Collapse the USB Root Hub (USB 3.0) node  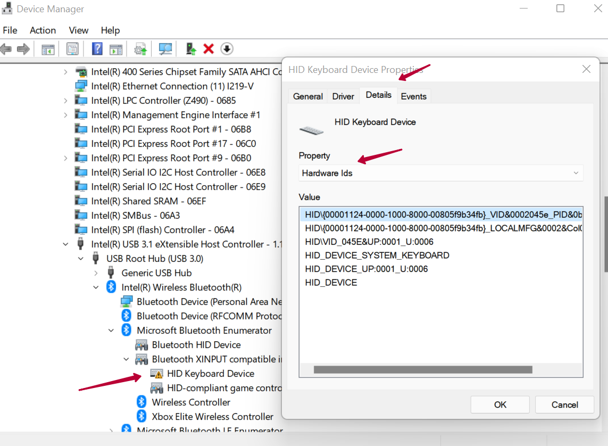click(81, 258)
